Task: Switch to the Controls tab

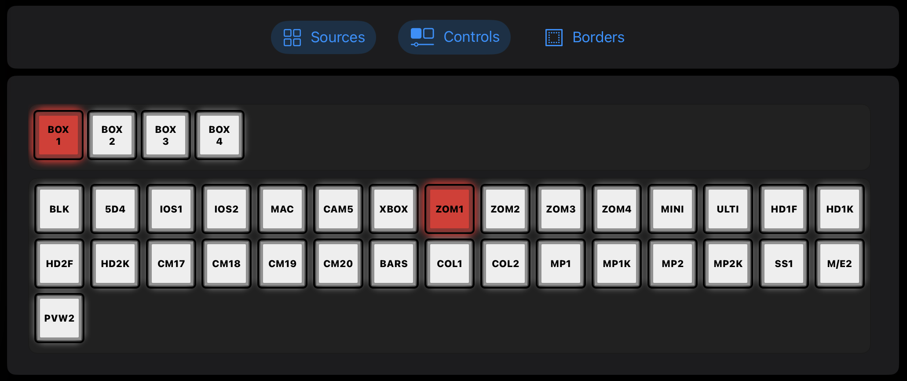Action: coord(454,37)
